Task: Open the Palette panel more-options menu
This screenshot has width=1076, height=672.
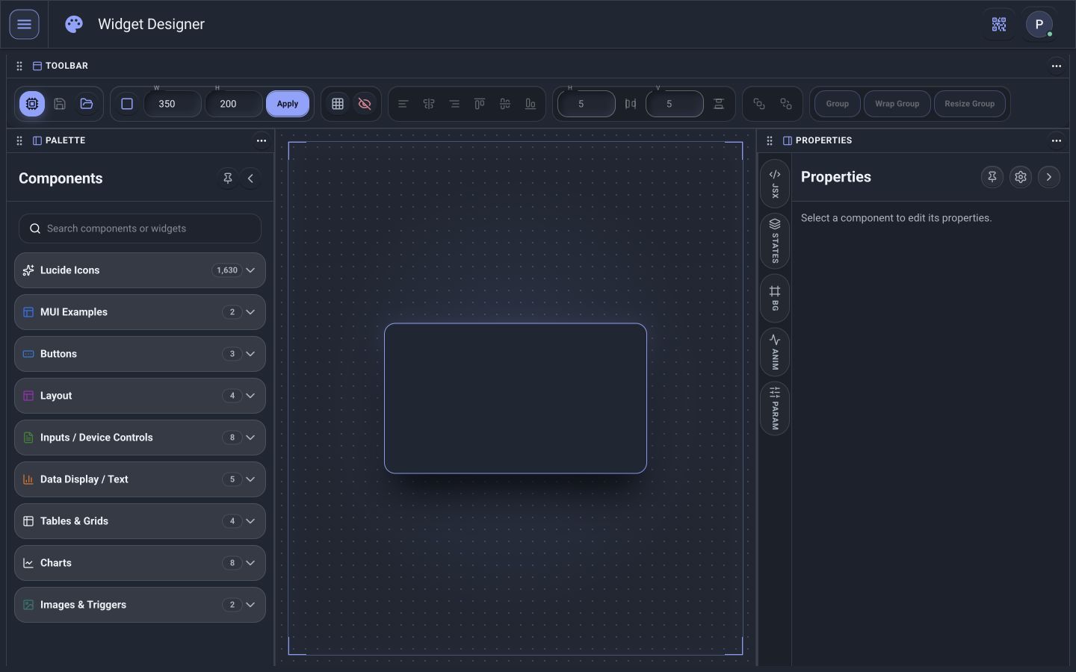Action: [x=262, y=140]
